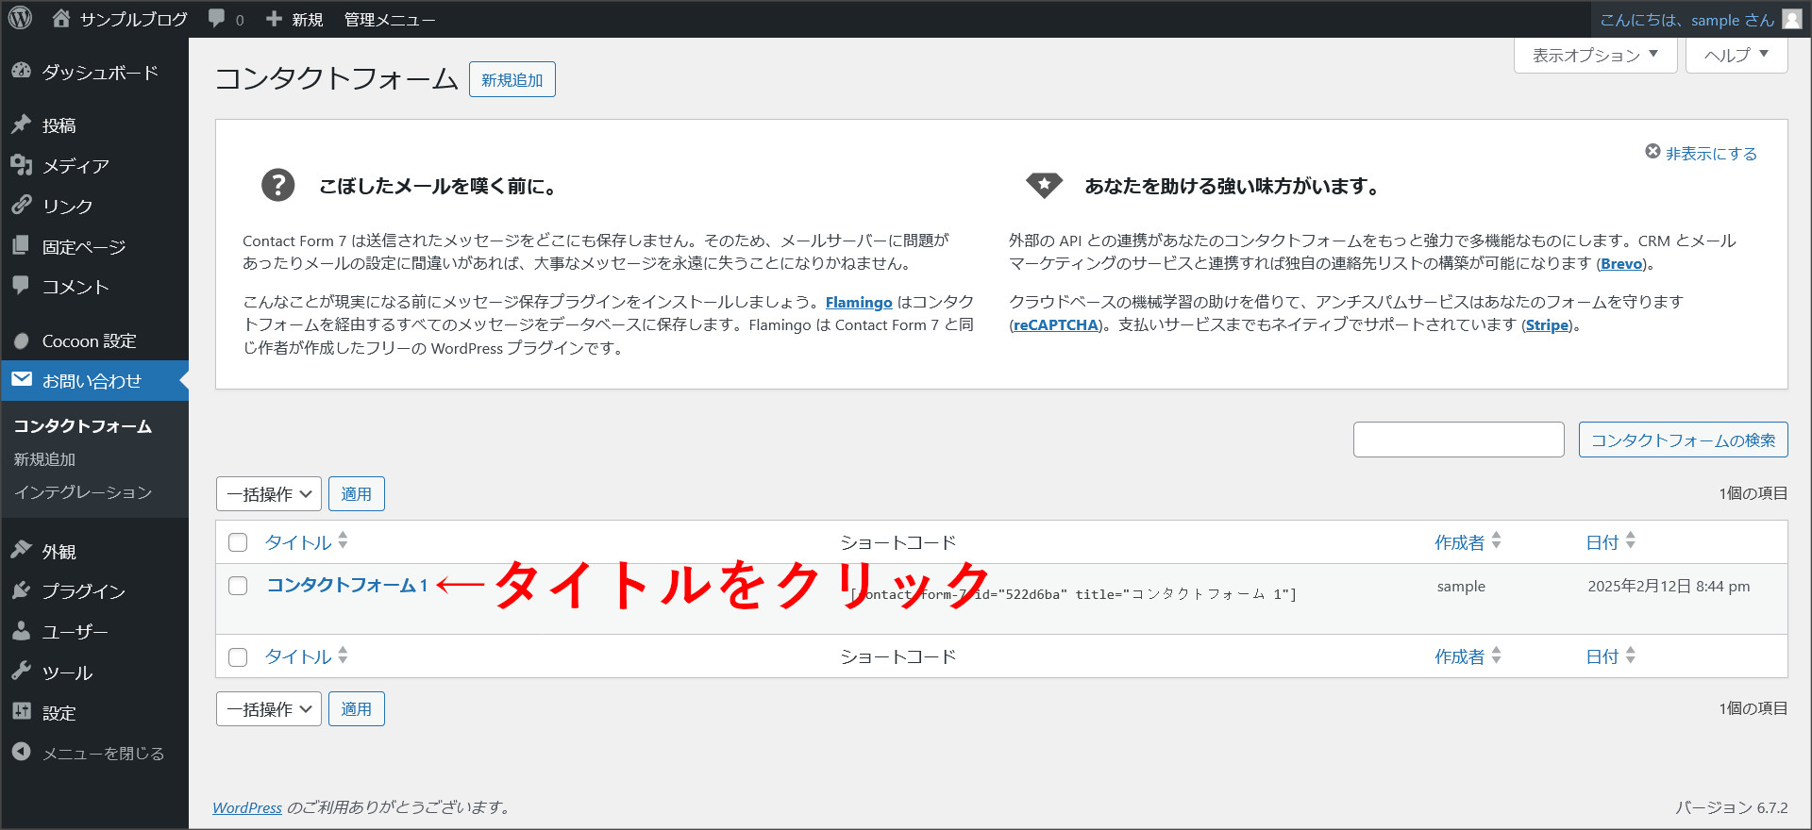Click the comments bubble icon in admin bar
The width and height of the screenshot is (1812, 830).
pos(217,19)
